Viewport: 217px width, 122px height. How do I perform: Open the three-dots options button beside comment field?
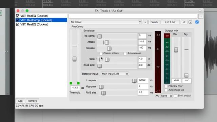[x=201, y=17]
